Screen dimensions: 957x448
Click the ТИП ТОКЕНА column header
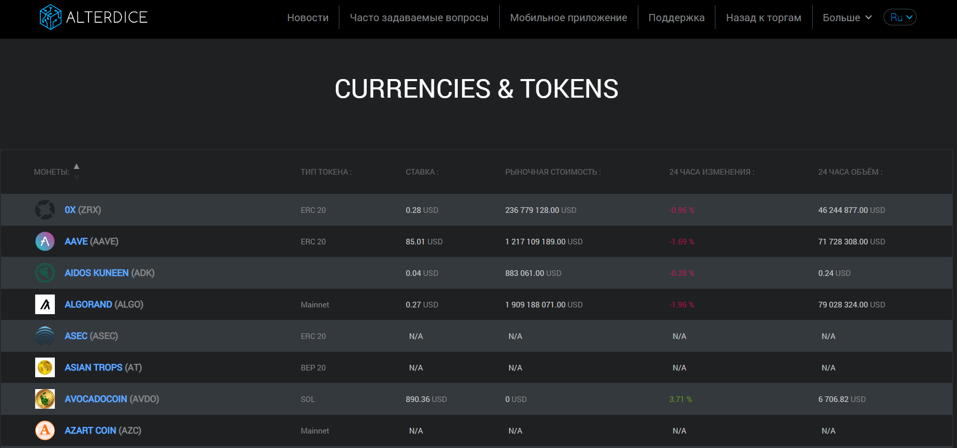(x=326, y=172)
